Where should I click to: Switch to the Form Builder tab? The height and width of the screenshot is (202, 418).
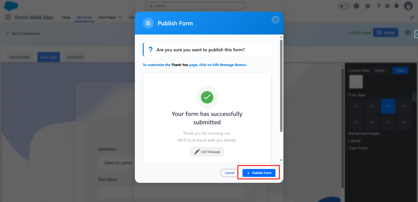click(20, 57)
